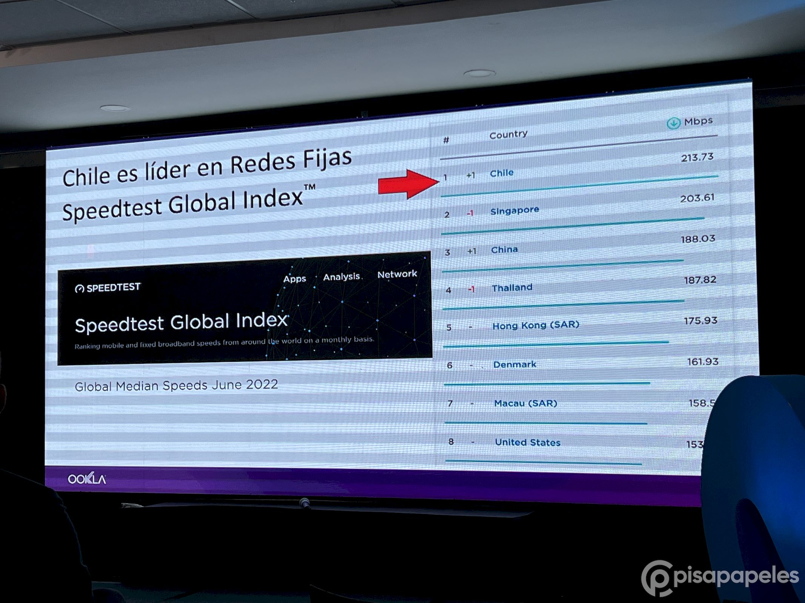Select the Chile country link
The image size is (805, 603).
tap(502, 173)
